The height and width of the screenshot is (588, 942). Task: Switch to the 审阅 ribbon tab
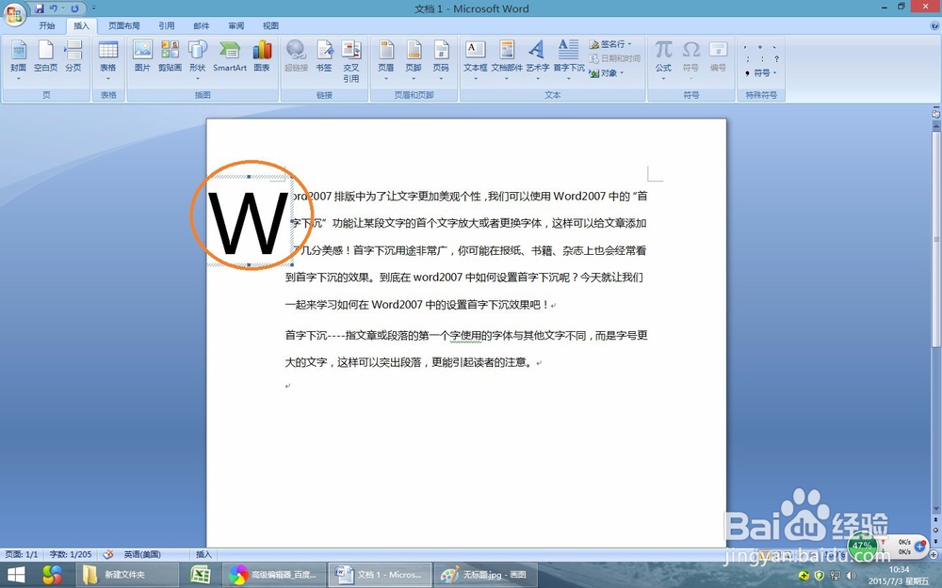[x=236, y=25]
